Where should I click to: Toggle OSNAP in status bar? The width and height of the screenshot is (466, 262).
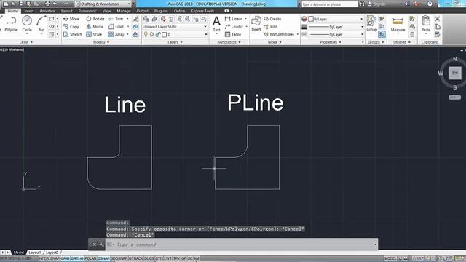(103, 258)
